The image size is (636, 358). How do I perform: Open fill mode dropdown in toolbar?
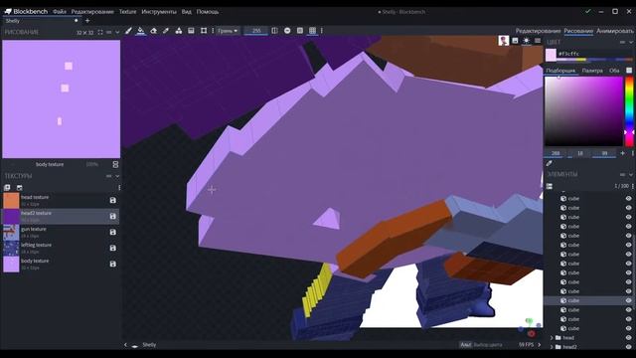pyautogui.click(x=228, y=31)
